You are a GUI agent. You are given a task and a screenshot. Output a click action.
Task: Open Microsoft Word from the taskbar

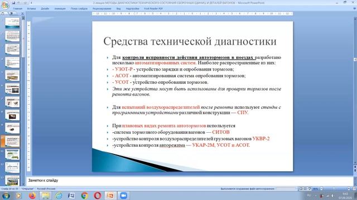71,196
